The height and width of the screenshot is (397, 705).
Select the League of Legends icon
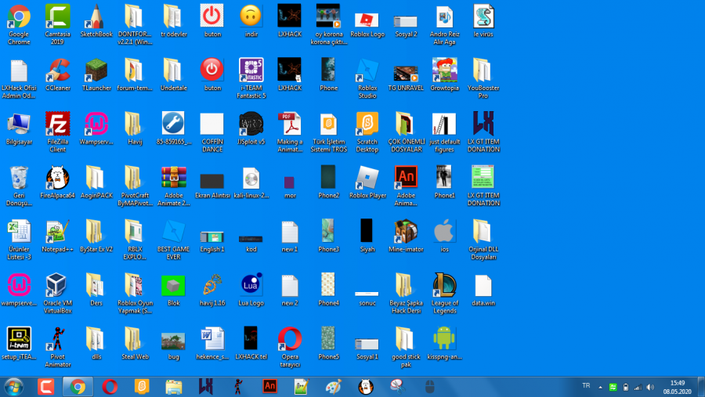(444, 285)
